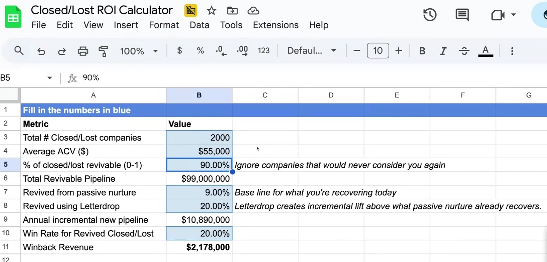Print the spreadsheet
Image resolution: width=547 pixels, height=262 pixels.
click(x=83, y=51)
